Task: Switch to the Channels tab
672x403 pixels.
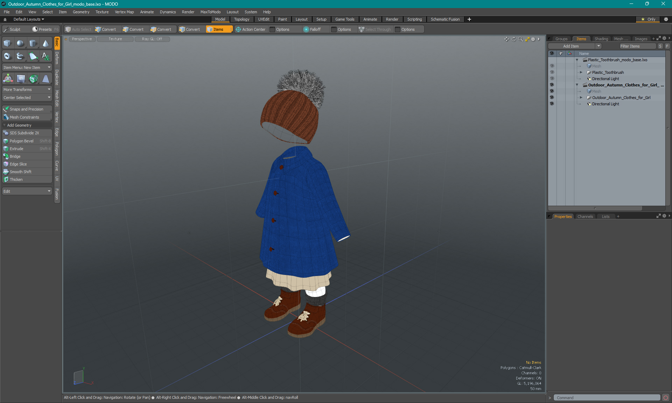Action: pos(585,217)
